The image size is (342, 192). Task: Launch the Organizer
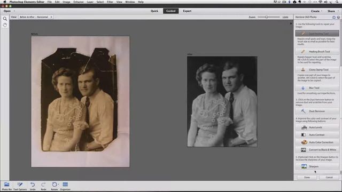pyautogui.click(x=65, y=186)
